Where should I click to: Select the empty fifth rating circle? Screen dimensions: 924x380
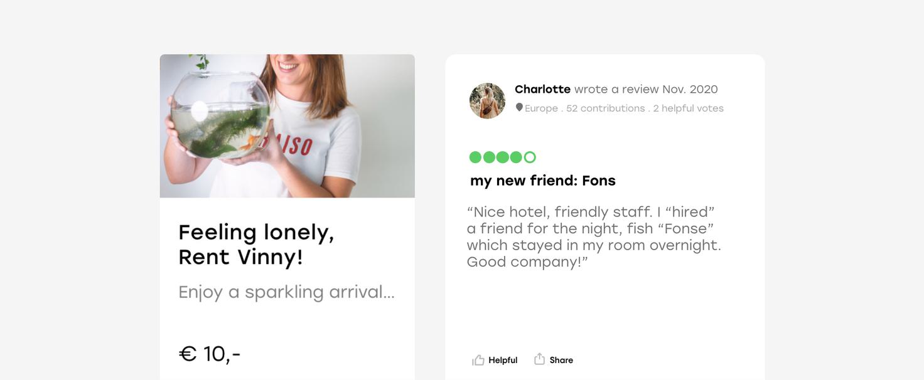[x=530, y=157]
